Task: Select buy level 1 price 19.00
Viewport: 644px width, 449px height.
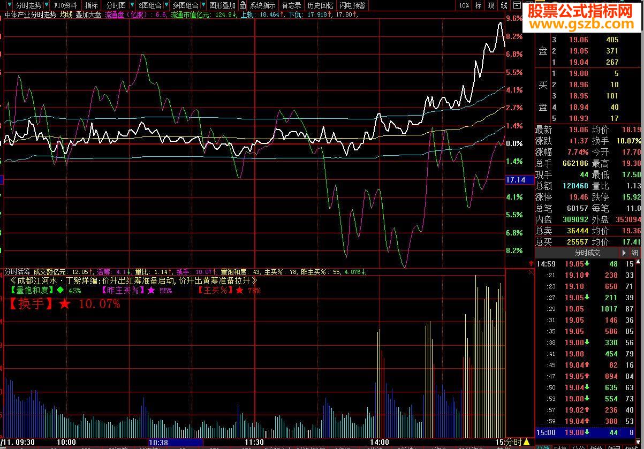Action: (578, 73)
